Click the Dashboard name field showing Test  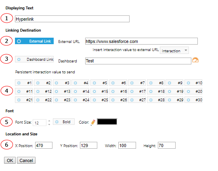[138, 61]
